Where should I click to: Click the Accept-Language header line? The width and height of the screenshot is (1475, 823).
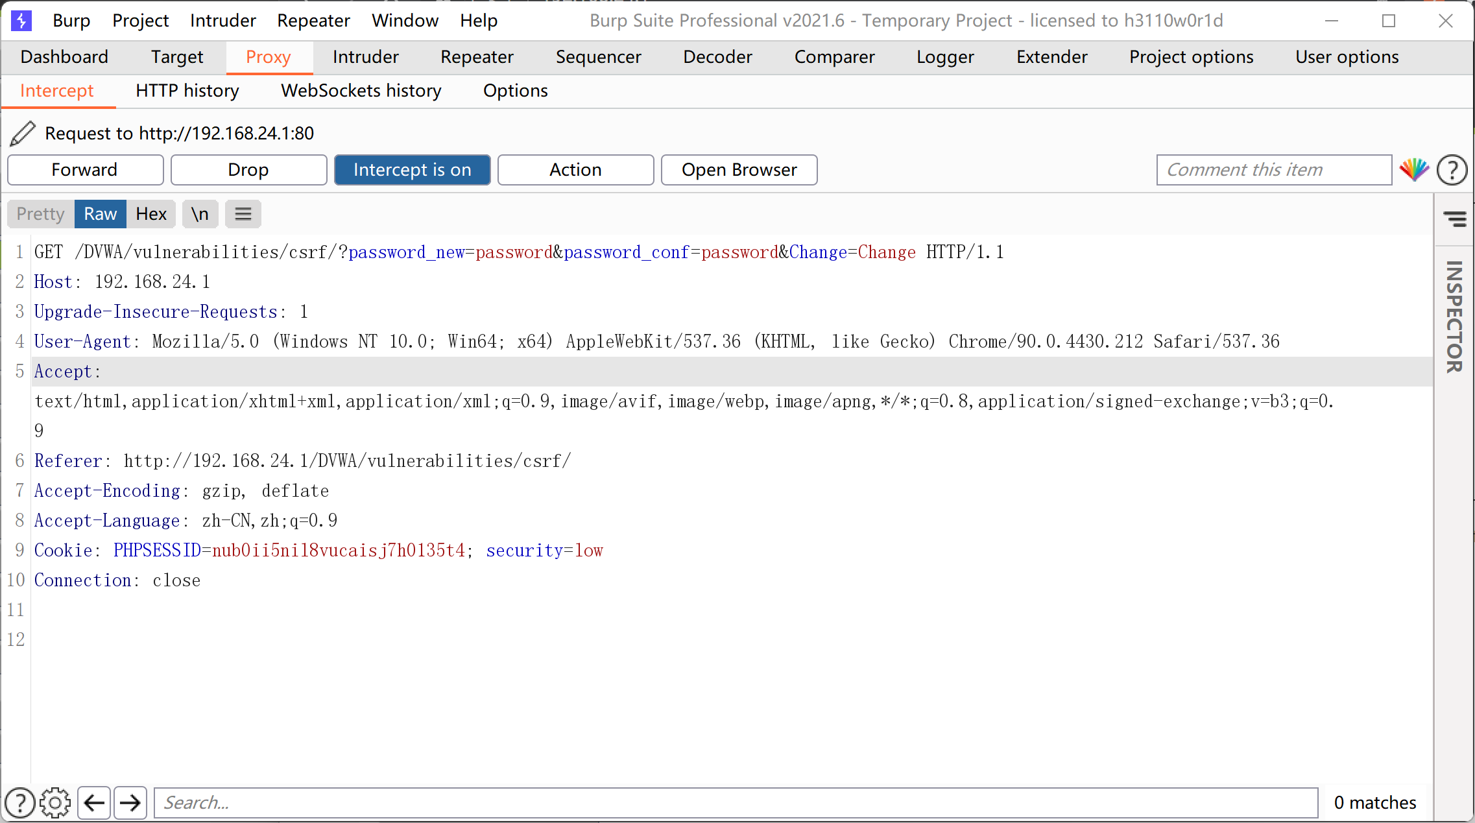pyautogui.click(x=186, y=520)
